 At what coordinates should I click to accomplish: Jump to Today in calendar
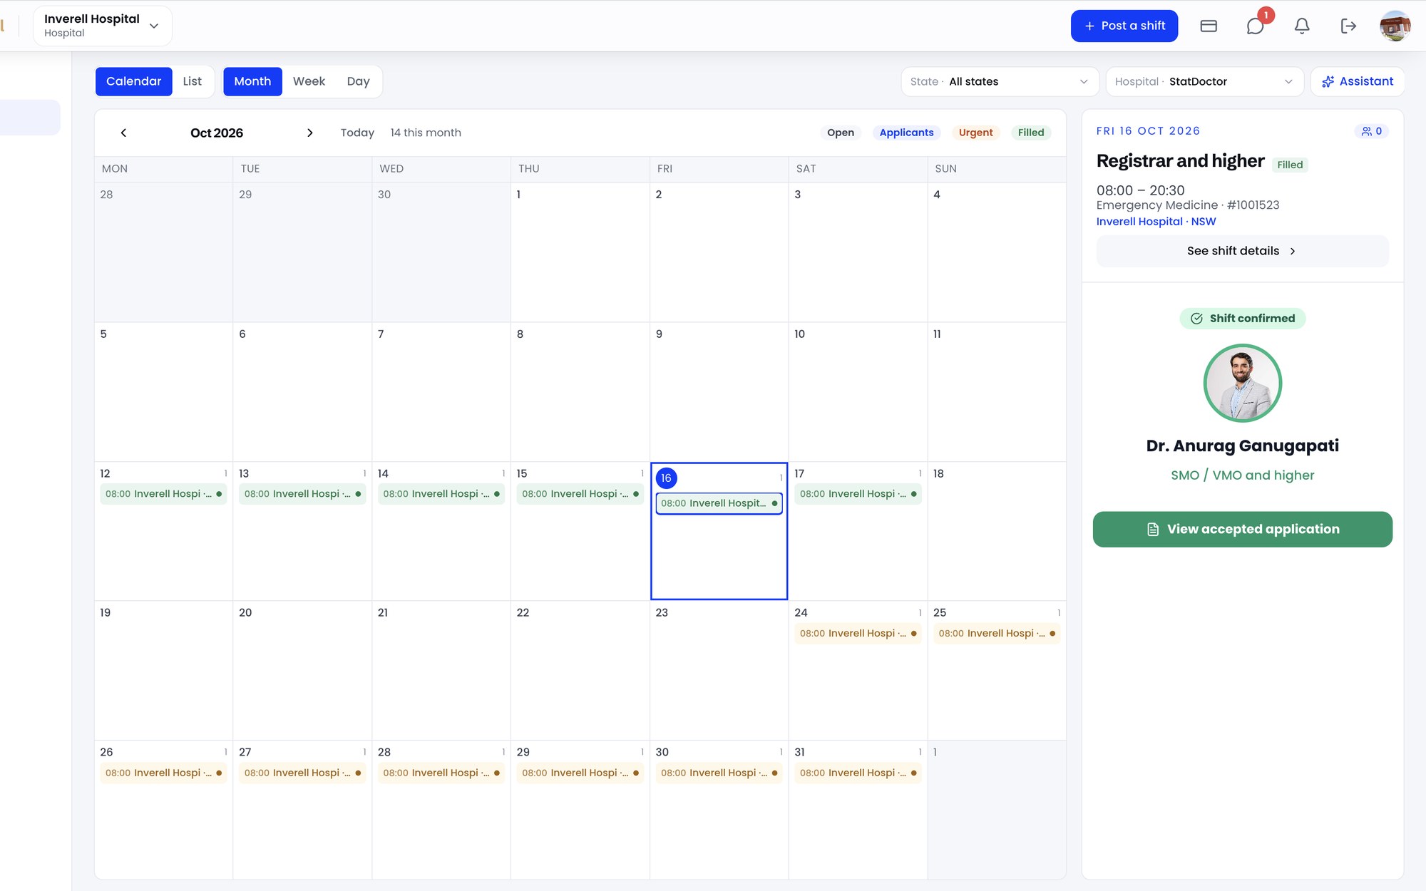tap(357, 133)
